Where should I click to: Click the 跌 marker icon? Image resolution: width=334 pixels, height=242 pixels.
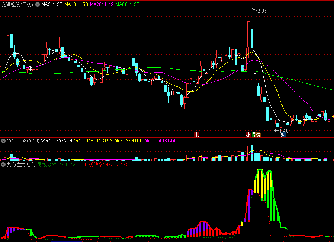point(254,134)
